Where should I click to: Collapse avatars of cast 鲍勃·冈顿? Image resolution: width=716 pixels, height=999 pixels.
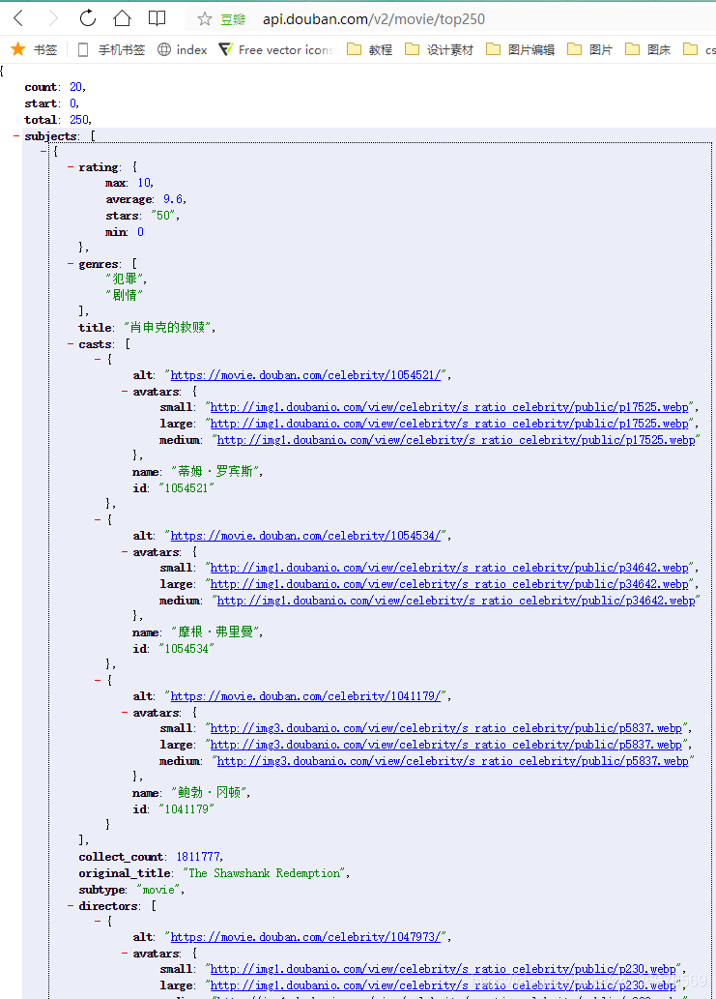(125, 713)
